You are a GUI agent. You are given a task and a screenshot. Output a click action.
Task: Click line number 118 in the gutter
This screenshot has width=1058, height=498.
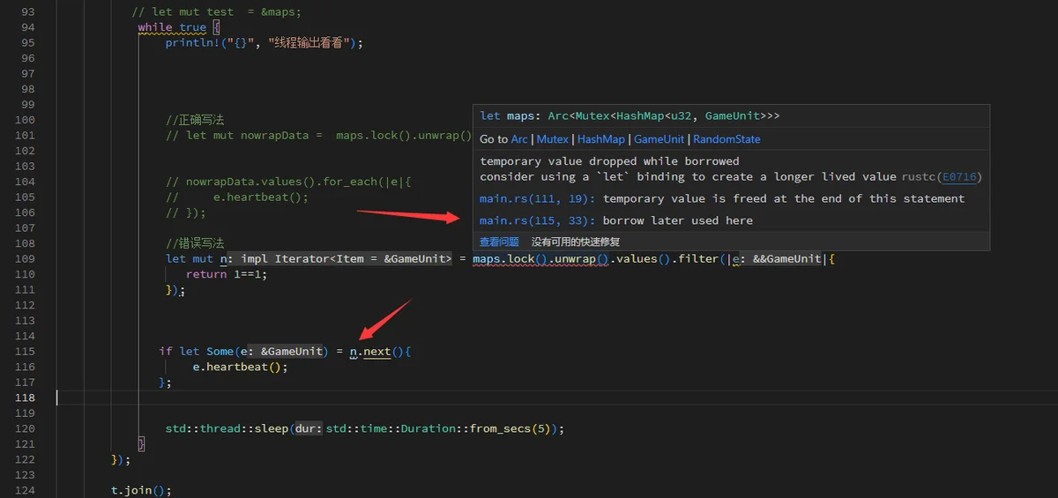(25, 398)
